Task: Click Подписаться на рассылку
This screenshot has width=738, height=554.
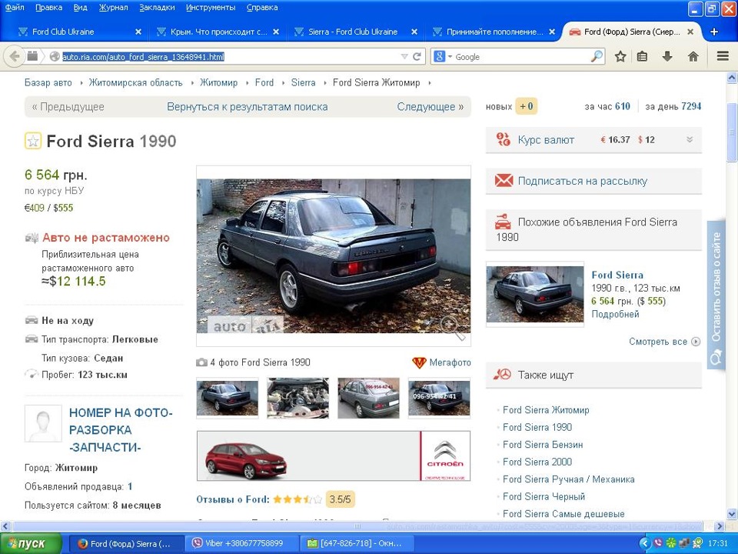Action: 582,181
